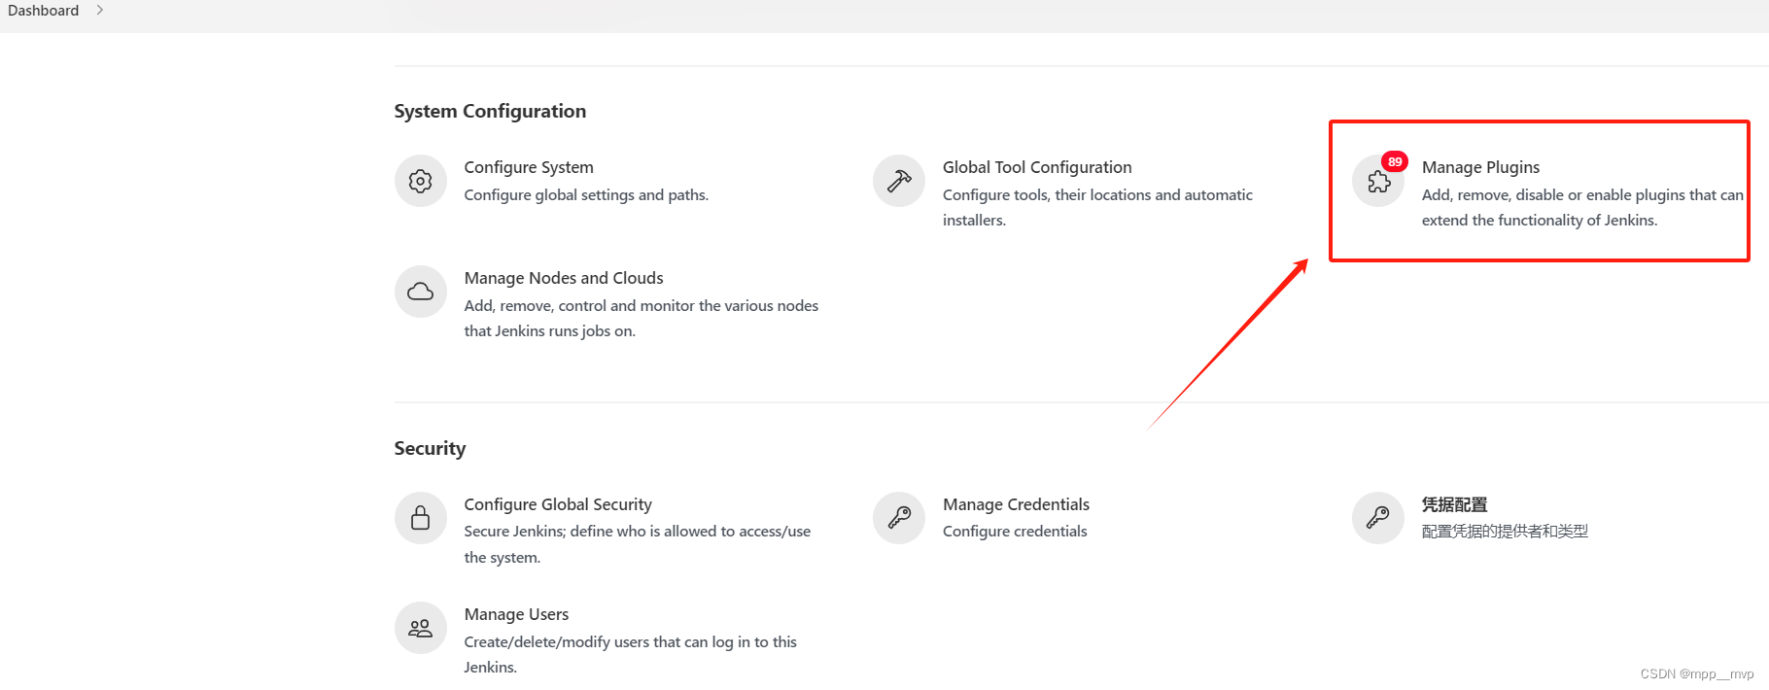Open the Manage Users title link

click(x=516, y=614)
